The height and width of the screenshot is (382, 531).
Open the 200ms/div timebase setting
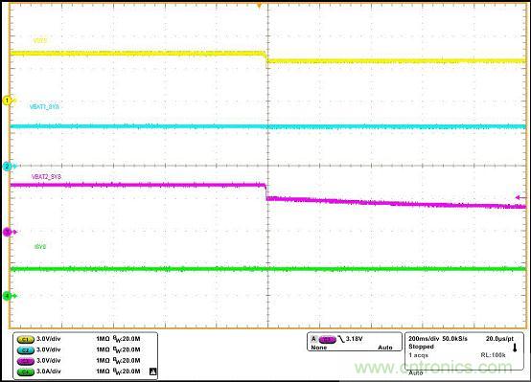pyautogui.click(x=424, y=339)
